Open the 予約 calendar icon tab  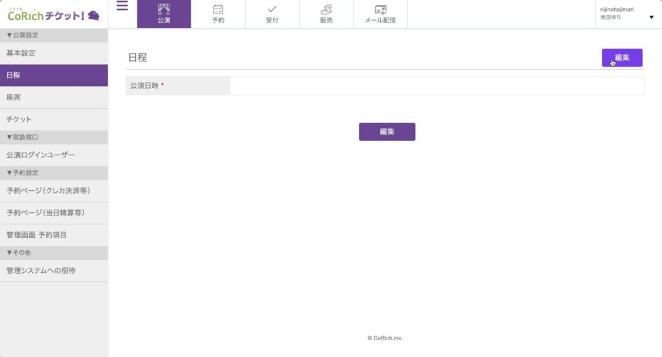218,14
